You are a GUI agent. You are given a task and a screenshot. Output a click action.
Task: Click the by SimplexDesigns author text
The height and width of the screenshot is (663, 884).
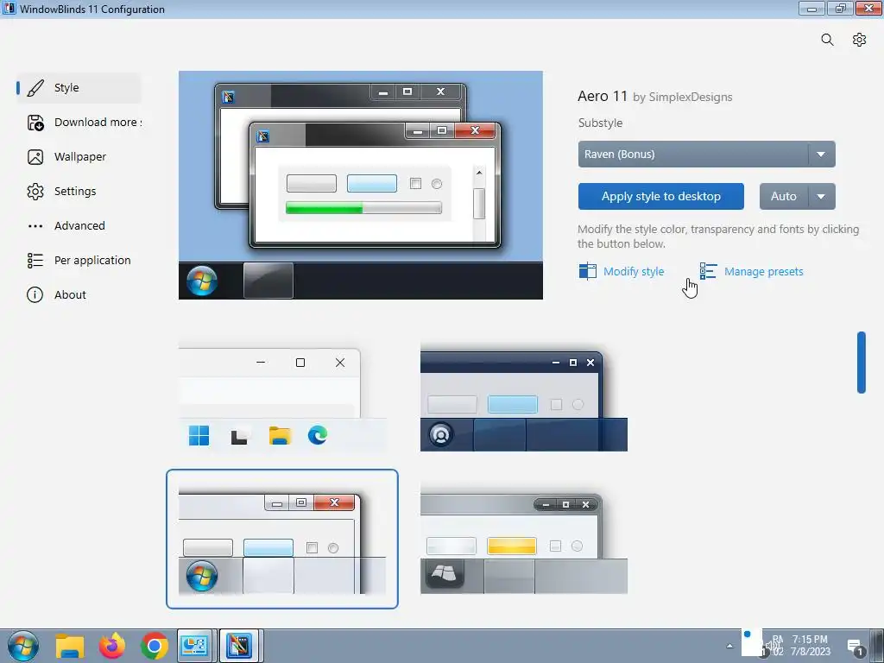(683, 97)
